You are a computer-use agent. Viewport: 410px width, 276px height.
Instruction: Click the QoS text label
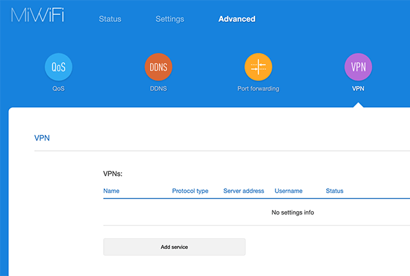(x=58, y=89)
